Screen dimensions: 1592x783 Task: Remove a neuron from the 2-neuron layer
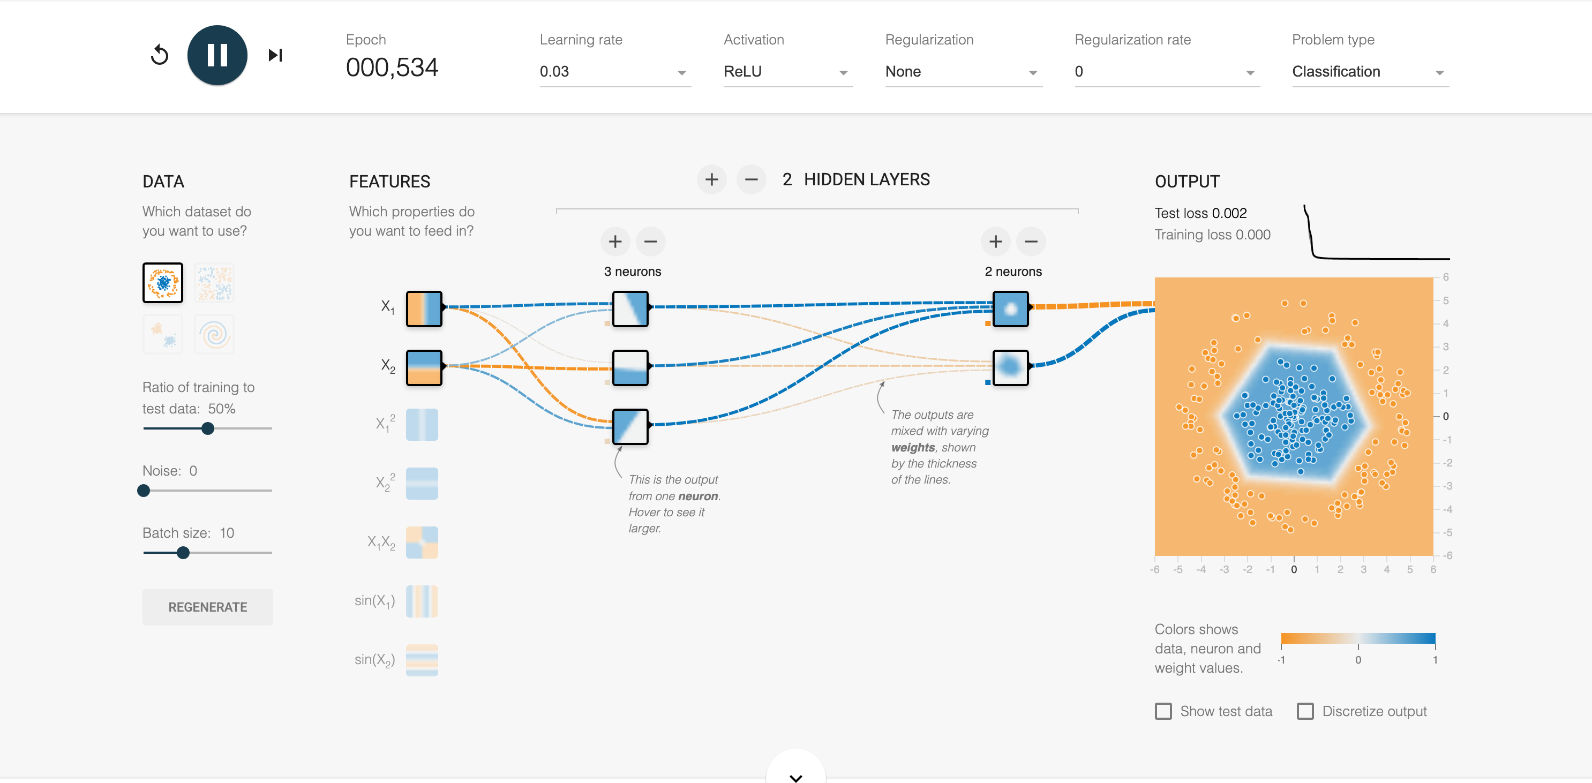point(1031,241)
